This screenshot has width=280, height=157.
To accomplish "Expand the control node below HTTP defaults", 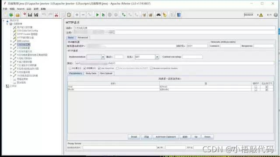I will coord(11,41).
